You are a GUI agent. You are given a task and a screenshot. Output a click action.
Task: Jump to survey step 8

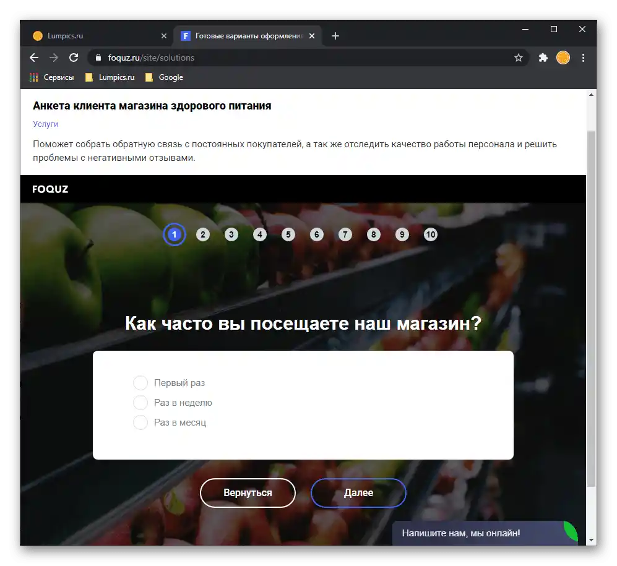click(373, 235)
